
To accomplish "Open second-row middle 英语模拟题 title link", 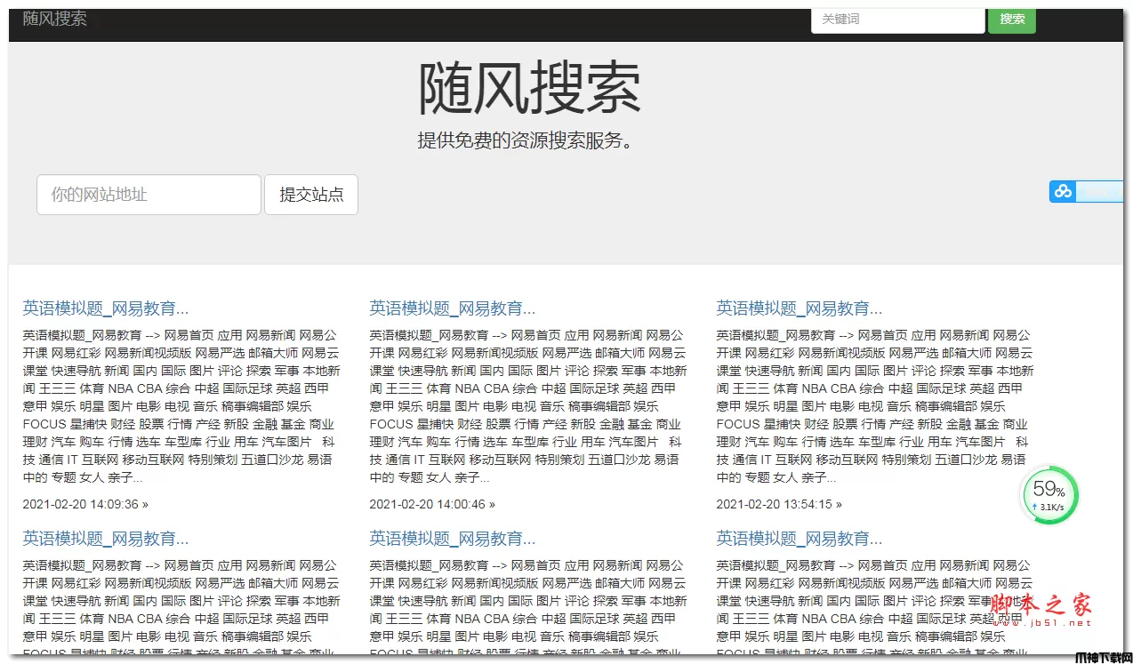I will tap(453, 539).
